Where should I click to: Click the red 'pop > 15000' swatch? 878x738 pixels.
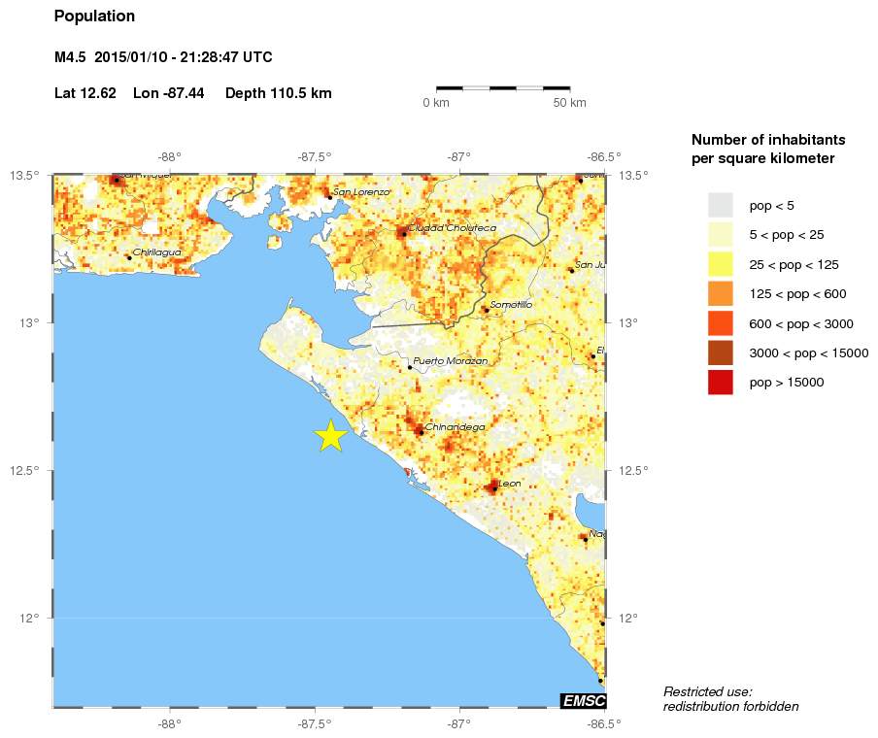click(720, 383)
